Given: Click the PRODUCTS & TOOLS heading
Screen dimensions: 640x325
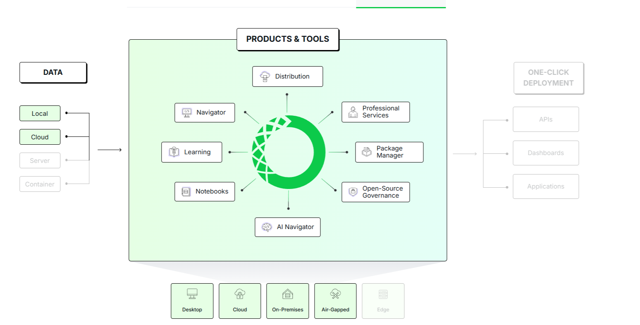Looking at the screenshot, I should point(288,39).
